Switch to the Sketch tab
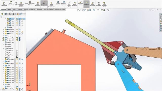 [x=15, y=9]
